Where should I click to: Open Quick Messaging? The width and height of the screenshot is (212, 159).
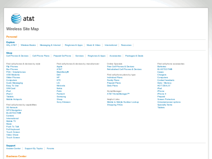pyautogui.click(x=15, y=83)
